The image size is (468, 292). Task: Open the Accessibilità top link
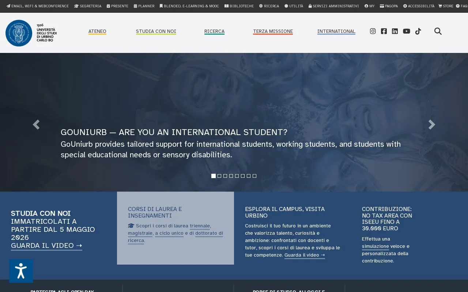[419, 6]
